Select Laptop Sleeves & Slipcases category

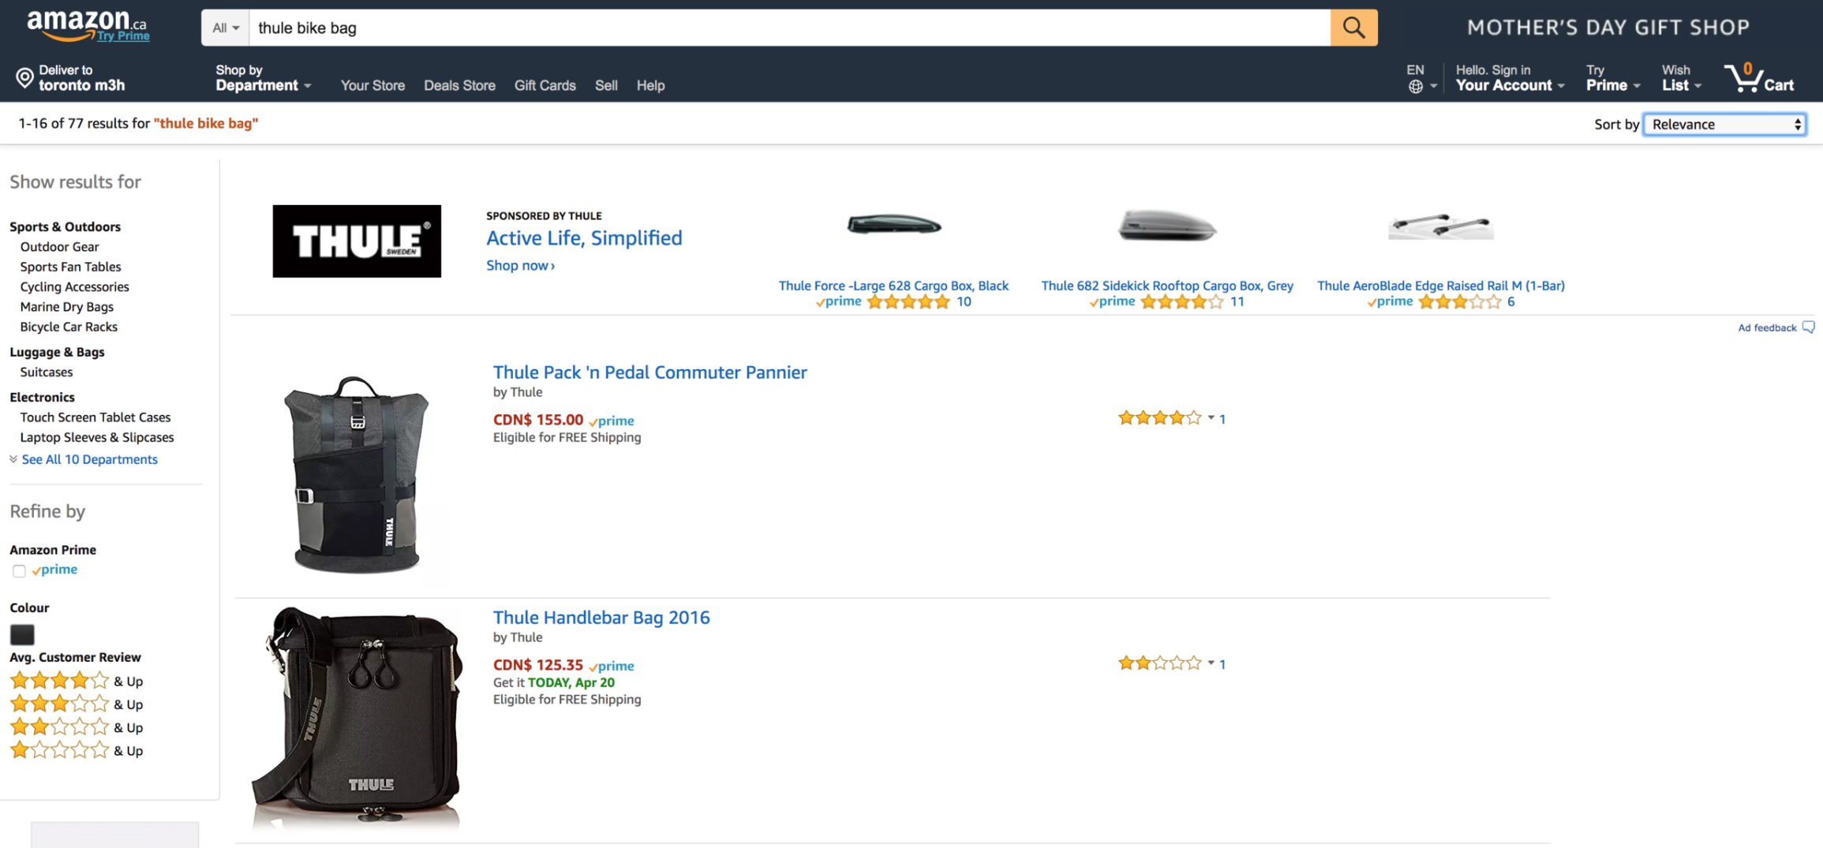(96, 437)
